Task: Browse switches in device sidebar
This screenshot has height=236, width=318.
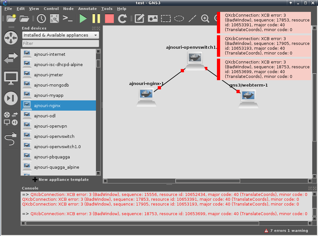Action: point(11,58)
